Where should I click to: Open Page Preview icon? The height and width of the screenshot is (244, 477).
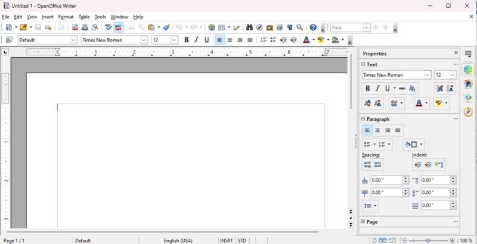click(x=95, y=27)
